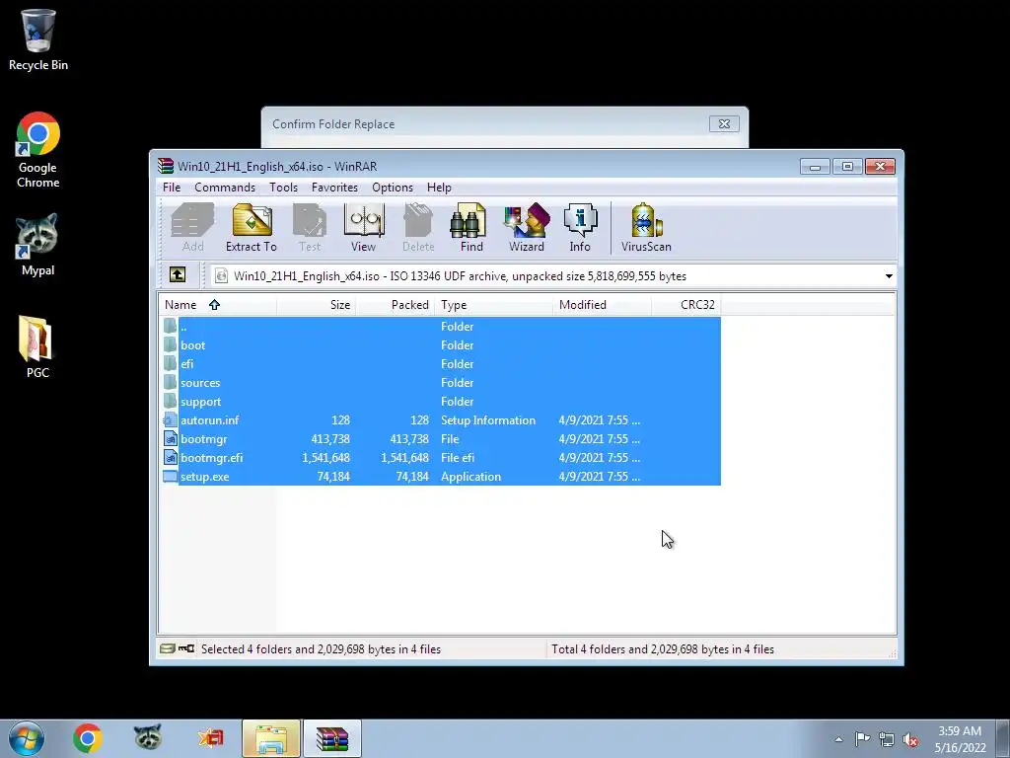Image resolution: width=1010 pixels, height=758 pixels.
Task: Open the Options menu
Action: 393,187
